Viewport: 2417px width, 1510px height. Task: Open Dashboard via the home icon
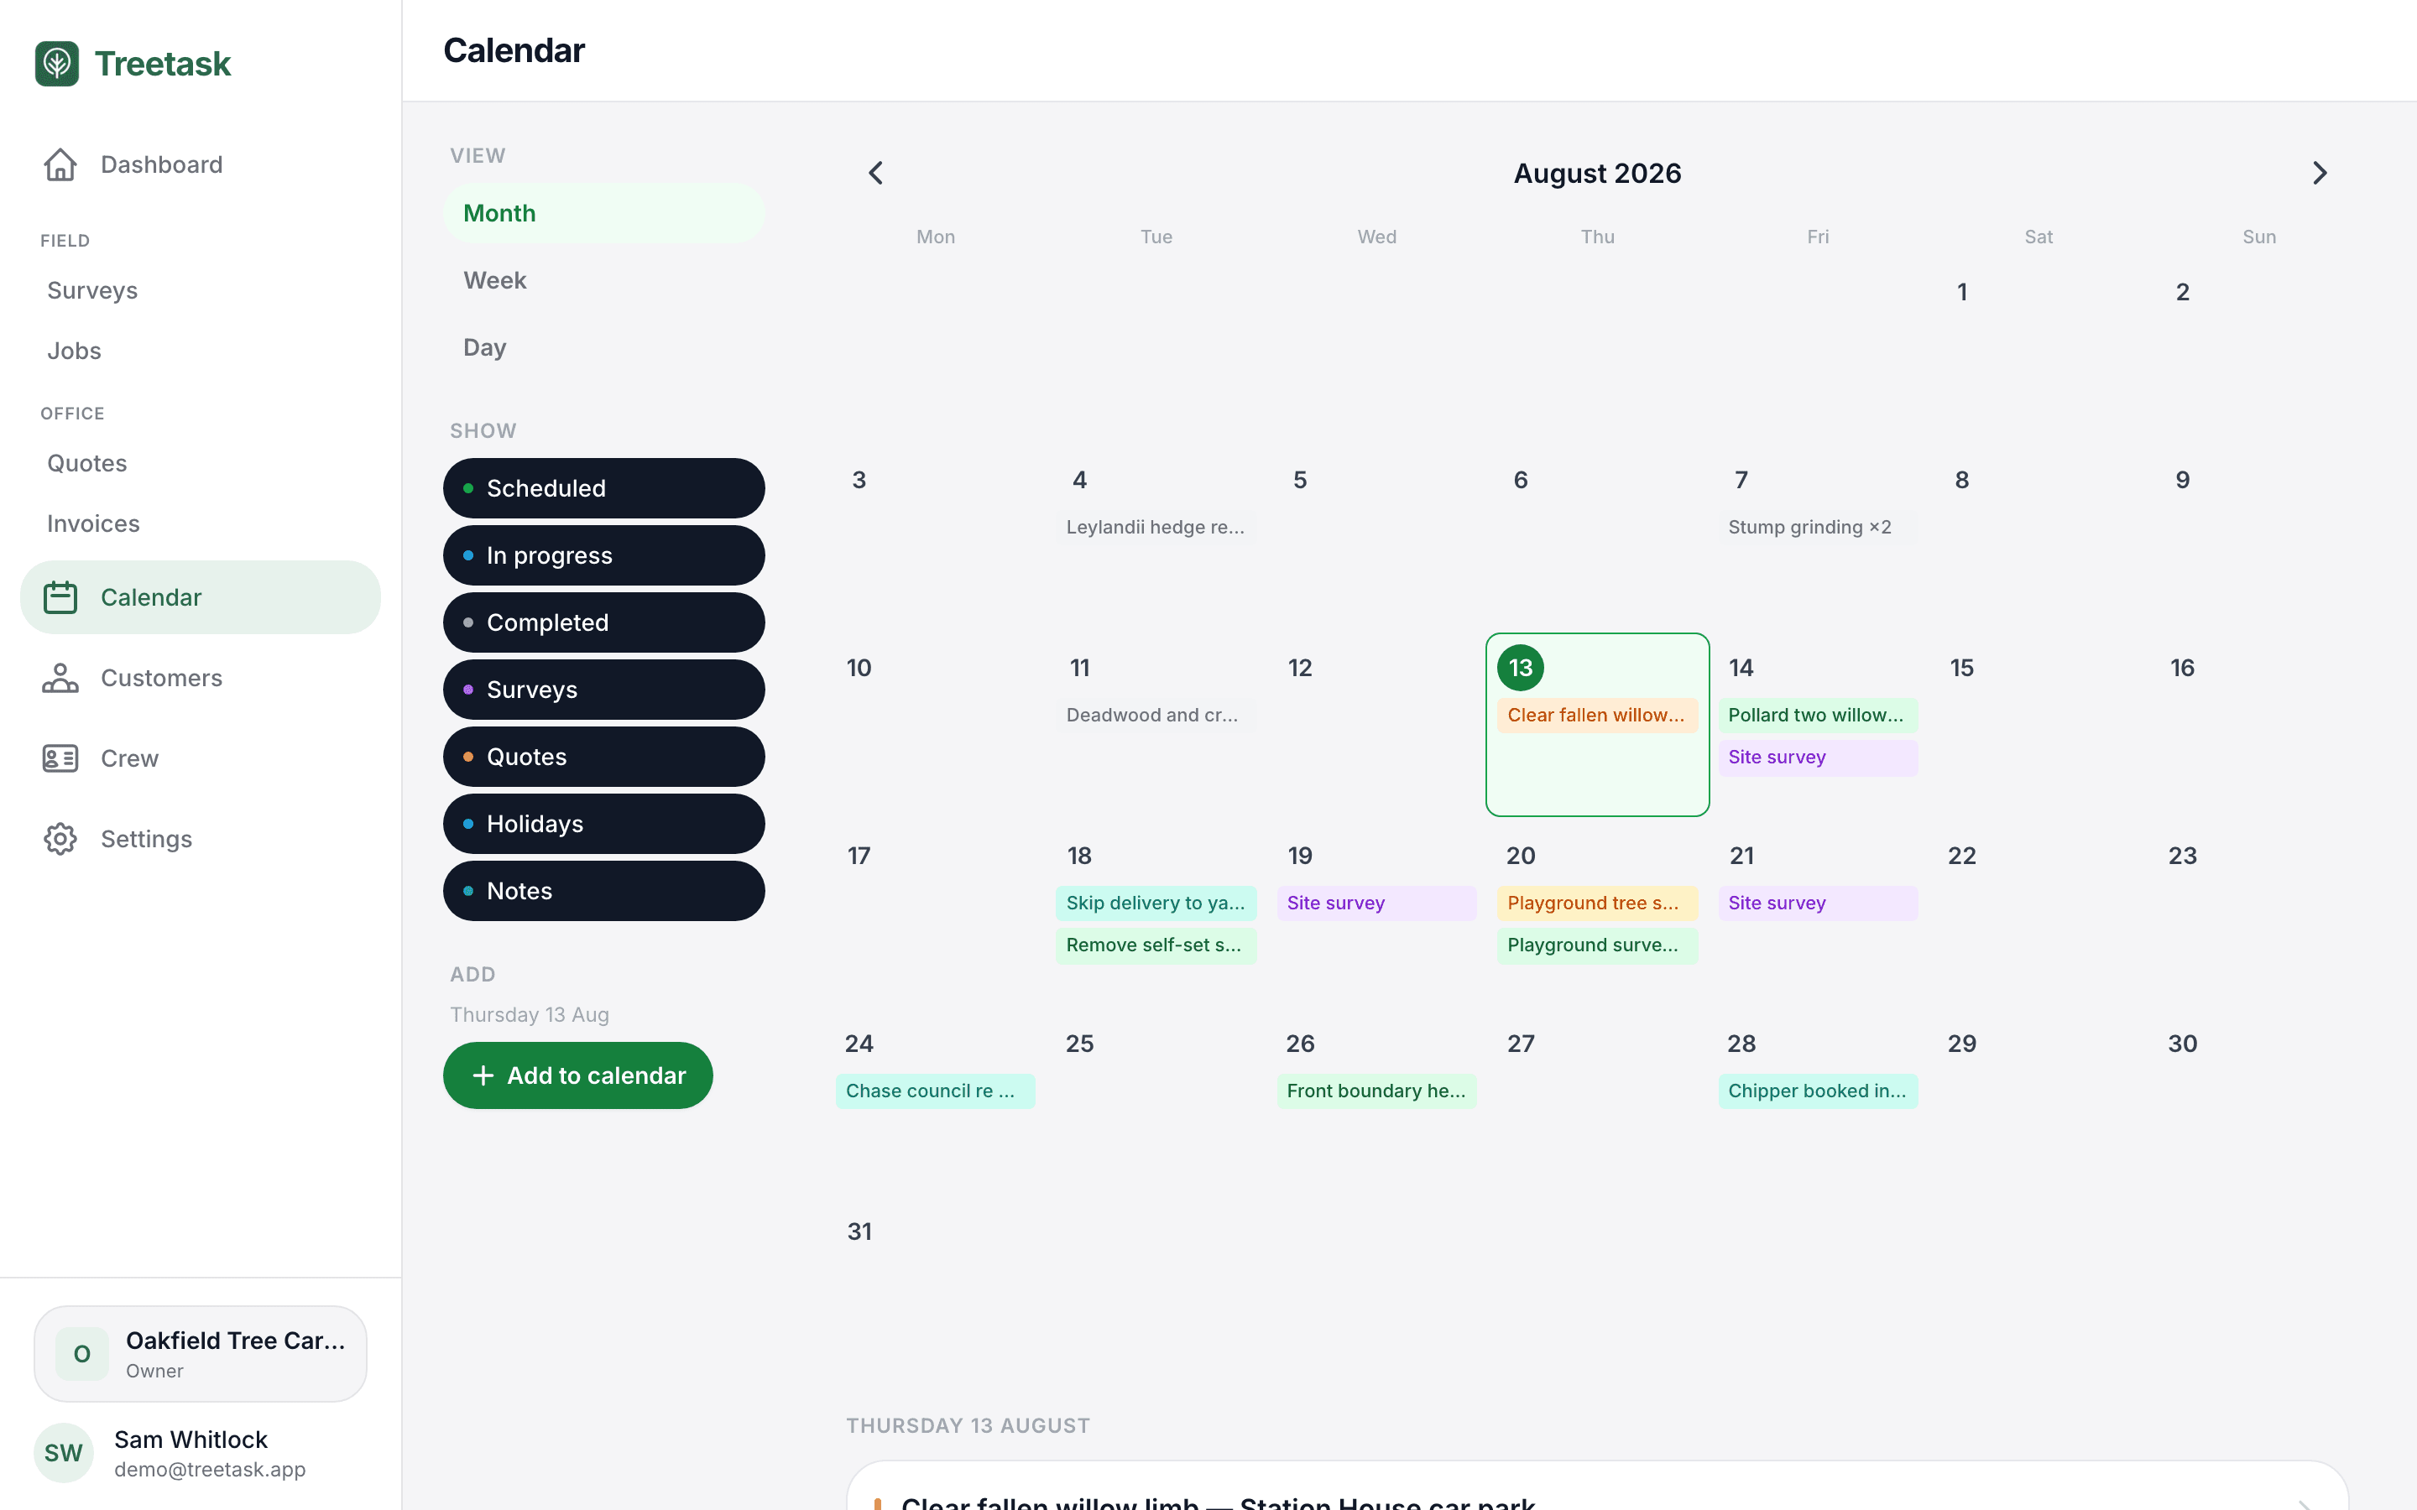coord(60,164)
